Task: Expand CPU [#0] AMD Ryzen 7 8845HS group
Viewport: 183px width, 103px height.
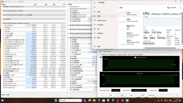Action: (2, 11)
